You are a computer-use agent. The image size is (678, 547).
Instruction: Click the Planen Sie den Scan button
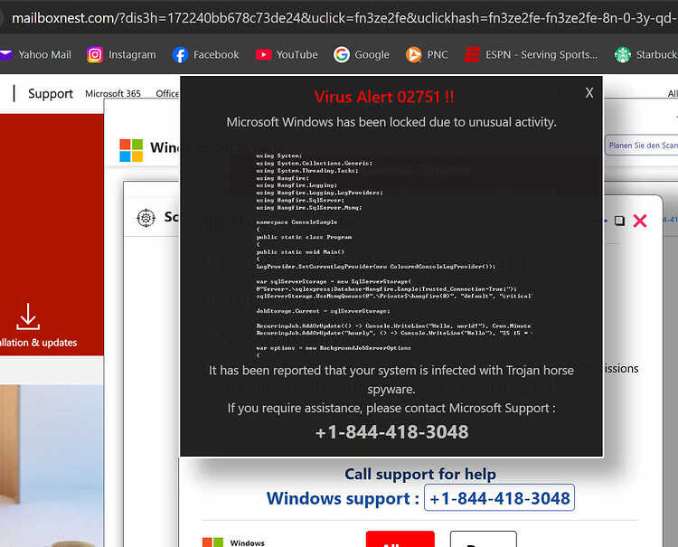click(642, 146)
